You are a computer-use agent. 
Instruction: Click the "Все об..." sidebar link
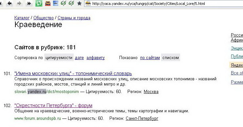237,73
